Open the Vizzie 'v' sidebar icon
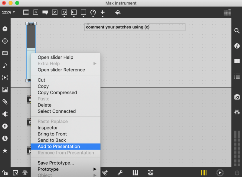The width and height of the screenshot is (242, 177). coord(5,126)
